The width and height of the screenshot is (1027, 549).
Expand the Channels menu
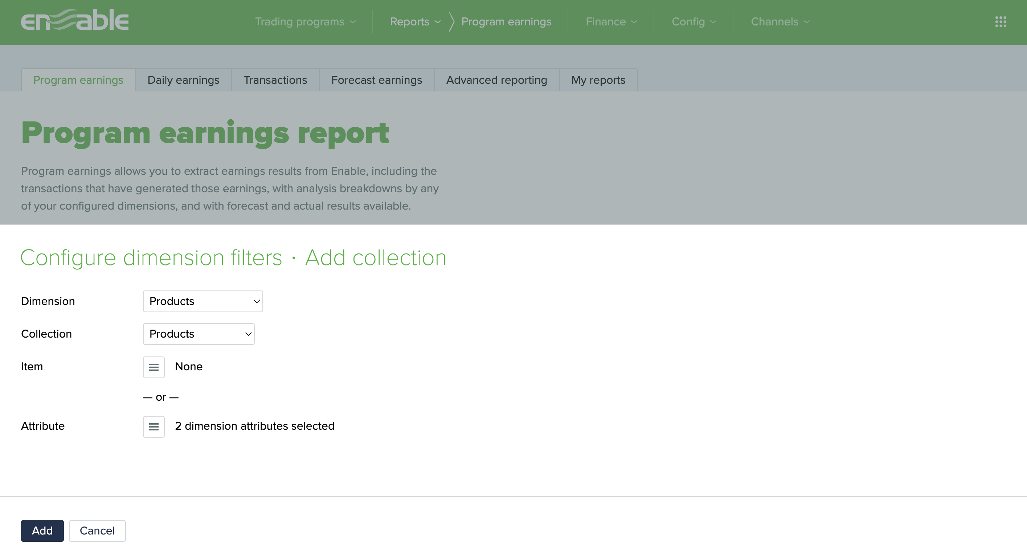780,21
